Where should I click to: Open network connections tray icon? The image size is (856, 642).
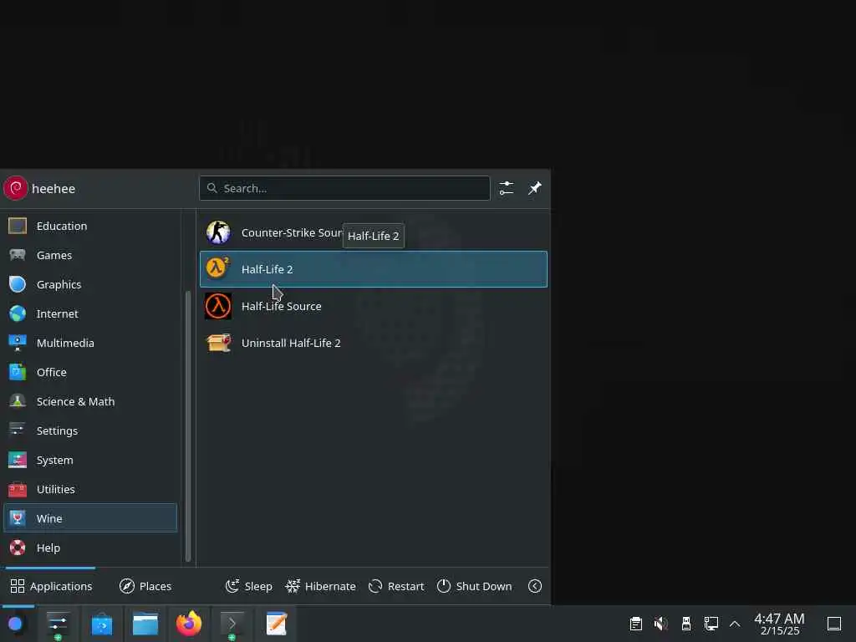tap(711, 624)
